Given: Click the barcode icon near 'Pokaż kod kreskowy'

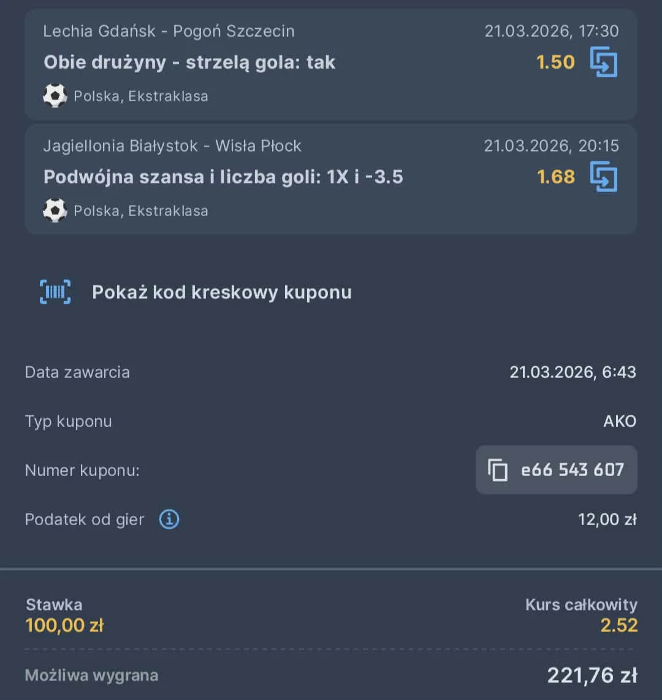Looking at the screenshot, I should 55,292.
